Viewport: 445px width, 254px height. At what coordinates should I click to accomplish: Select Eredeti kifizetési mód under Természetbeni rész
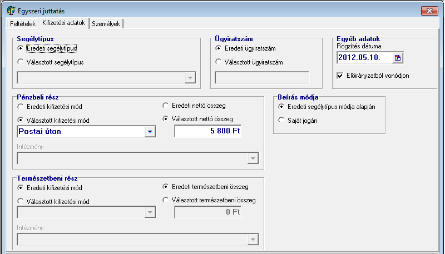pos(20,188)
